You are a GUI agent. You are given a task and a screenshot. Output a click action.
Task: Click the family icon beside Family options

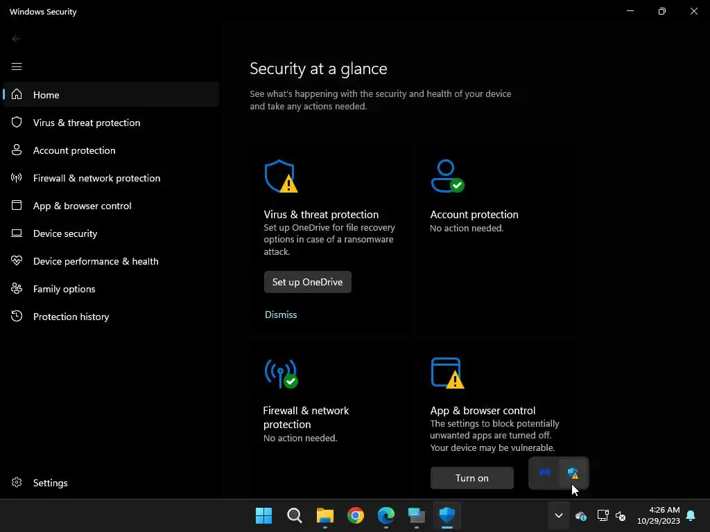[x=17, y=288]
